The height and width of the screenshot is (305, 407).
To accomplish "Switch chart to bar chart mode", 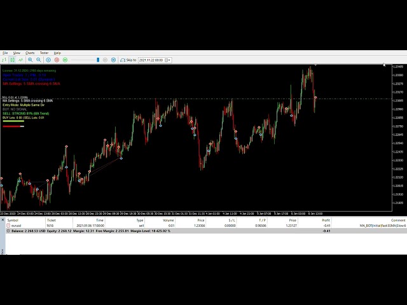I will pyautogui.click(x=4, y=60).
